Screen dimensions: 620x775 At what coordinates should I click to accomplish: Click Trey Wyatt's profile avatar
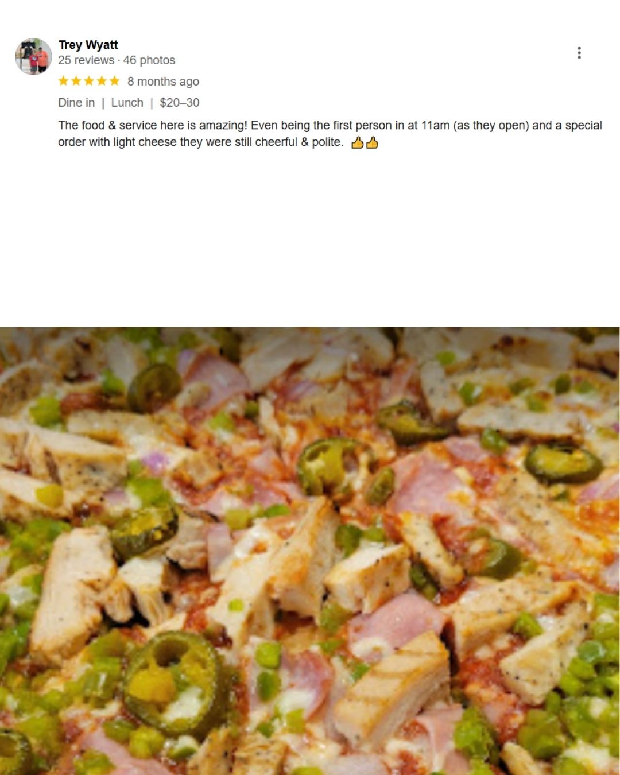pyautogui.click(x=33, y=56)
